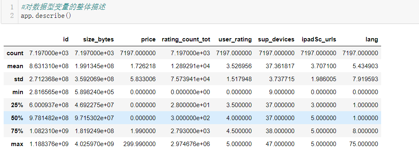Click 75% id value 1.082310e+09
This screenshot has width=419, height=155.
(x=49, y=131)
